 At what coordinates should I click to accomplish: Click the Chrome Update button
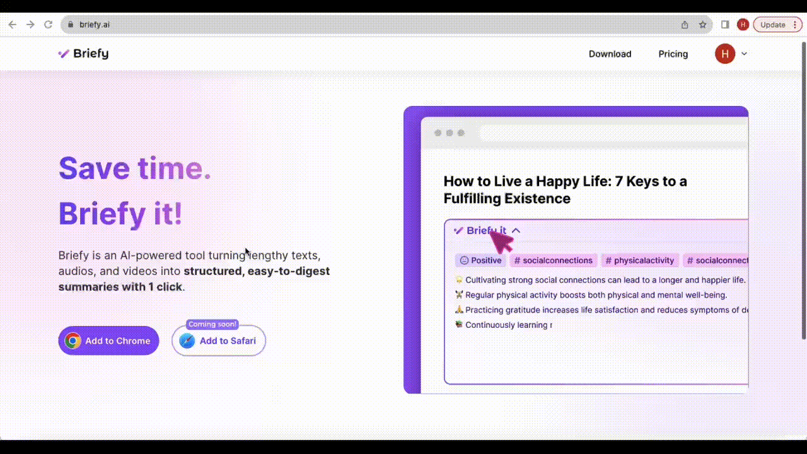pos(773,25)
